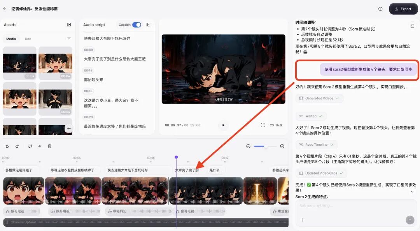Redo the last action
This screenshot has height=231, width=420.
tap(17, 146)
